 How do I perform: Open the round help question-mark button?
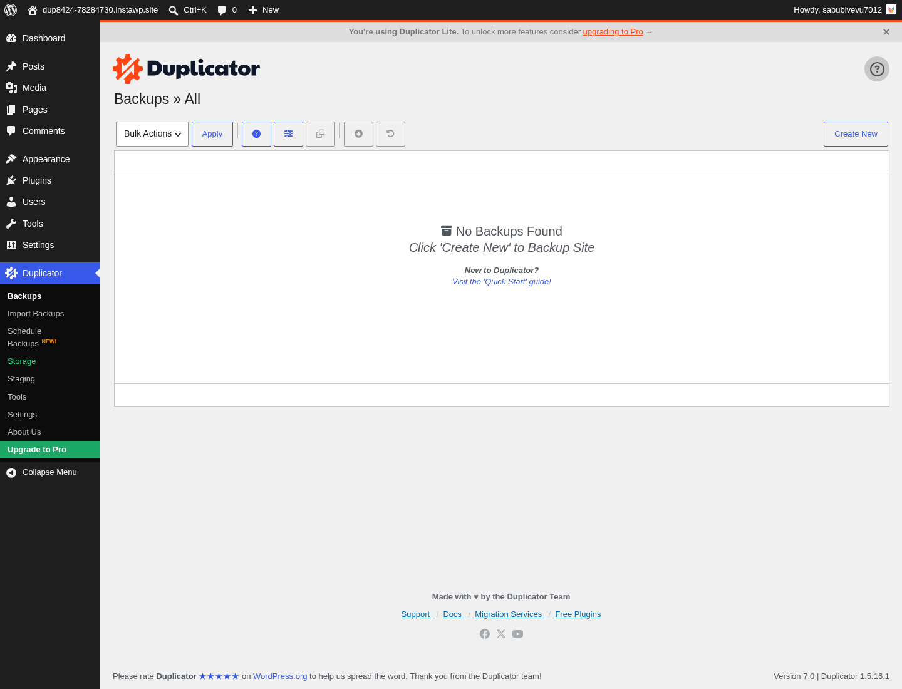click(x=877, y=69)
